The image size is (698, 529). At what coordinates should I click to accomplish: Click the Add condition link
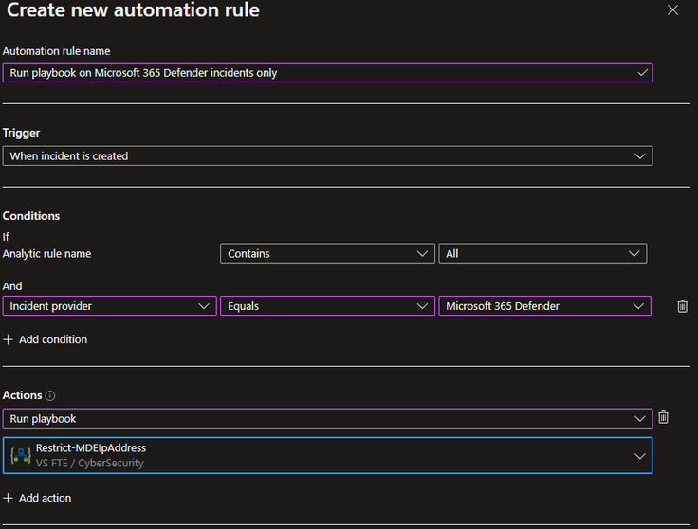[53, 339]
